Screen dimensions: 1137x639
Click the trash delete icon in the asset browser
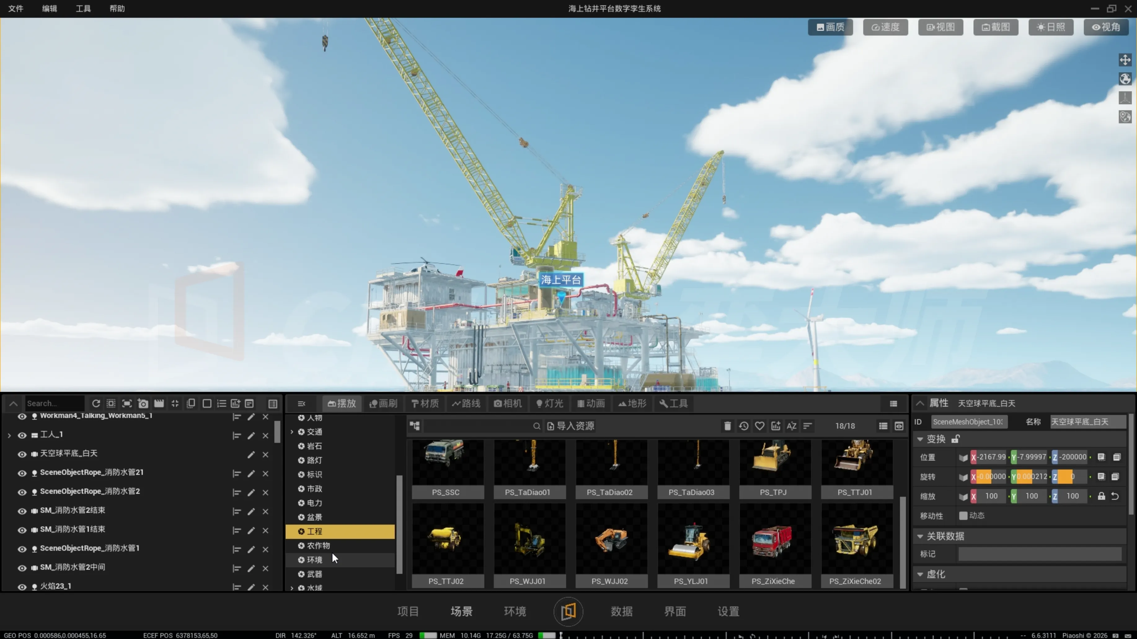tap(728, 426)
